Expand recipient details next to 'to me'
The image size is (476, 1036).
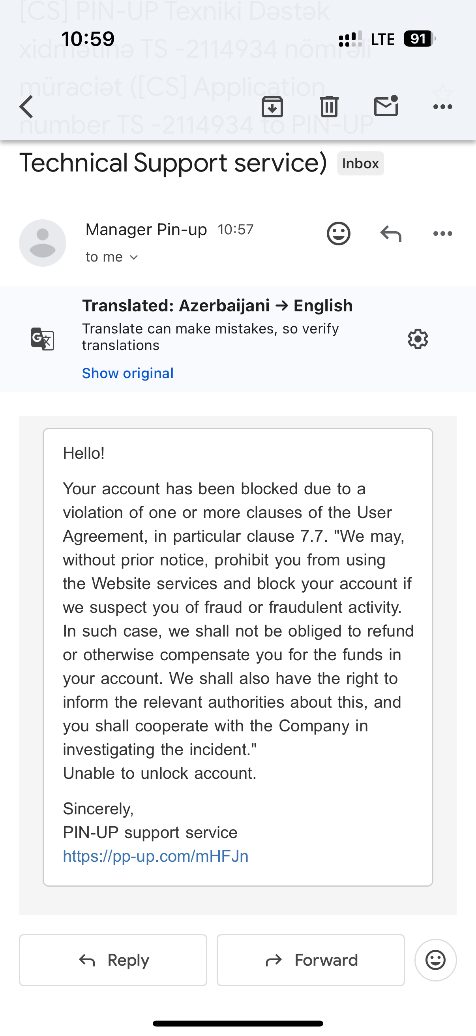(x=134, y=257)
